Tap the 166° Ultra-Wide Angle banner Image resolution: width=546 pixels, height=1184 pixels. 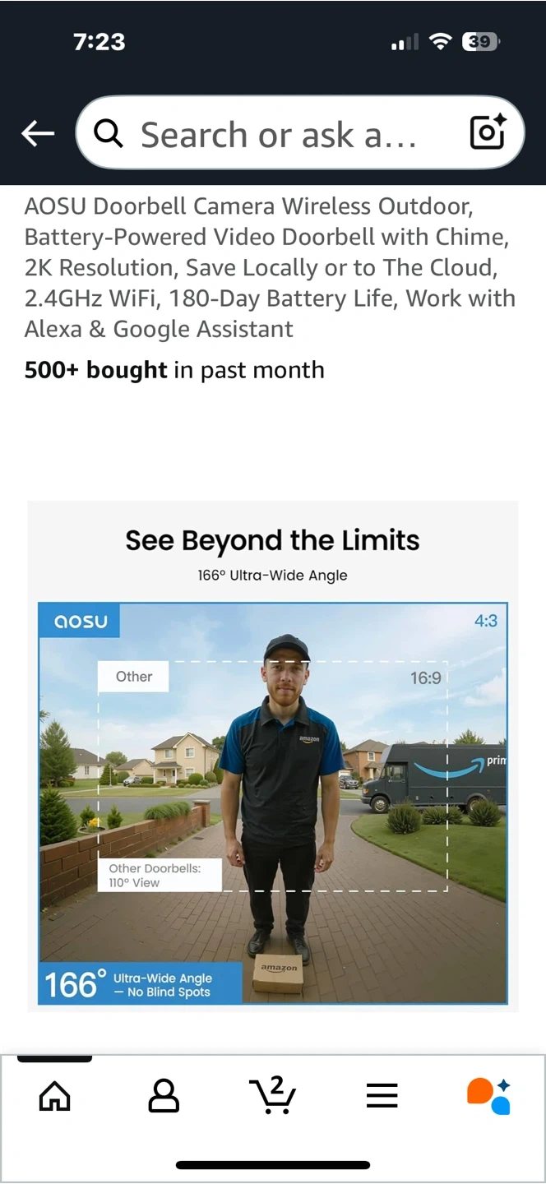[140, 984]
